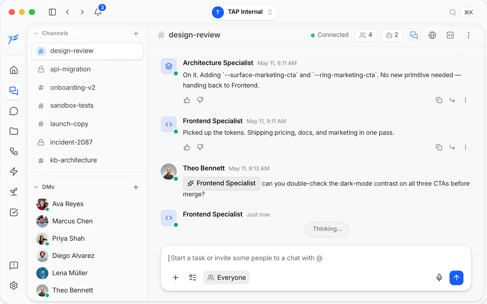
Task: Start voice input with microphone
Action: coord(439,278)
